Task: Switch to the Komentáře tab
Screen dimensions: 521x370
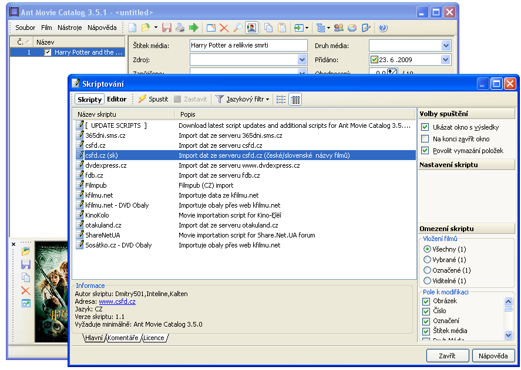Action: coord(122,338)
